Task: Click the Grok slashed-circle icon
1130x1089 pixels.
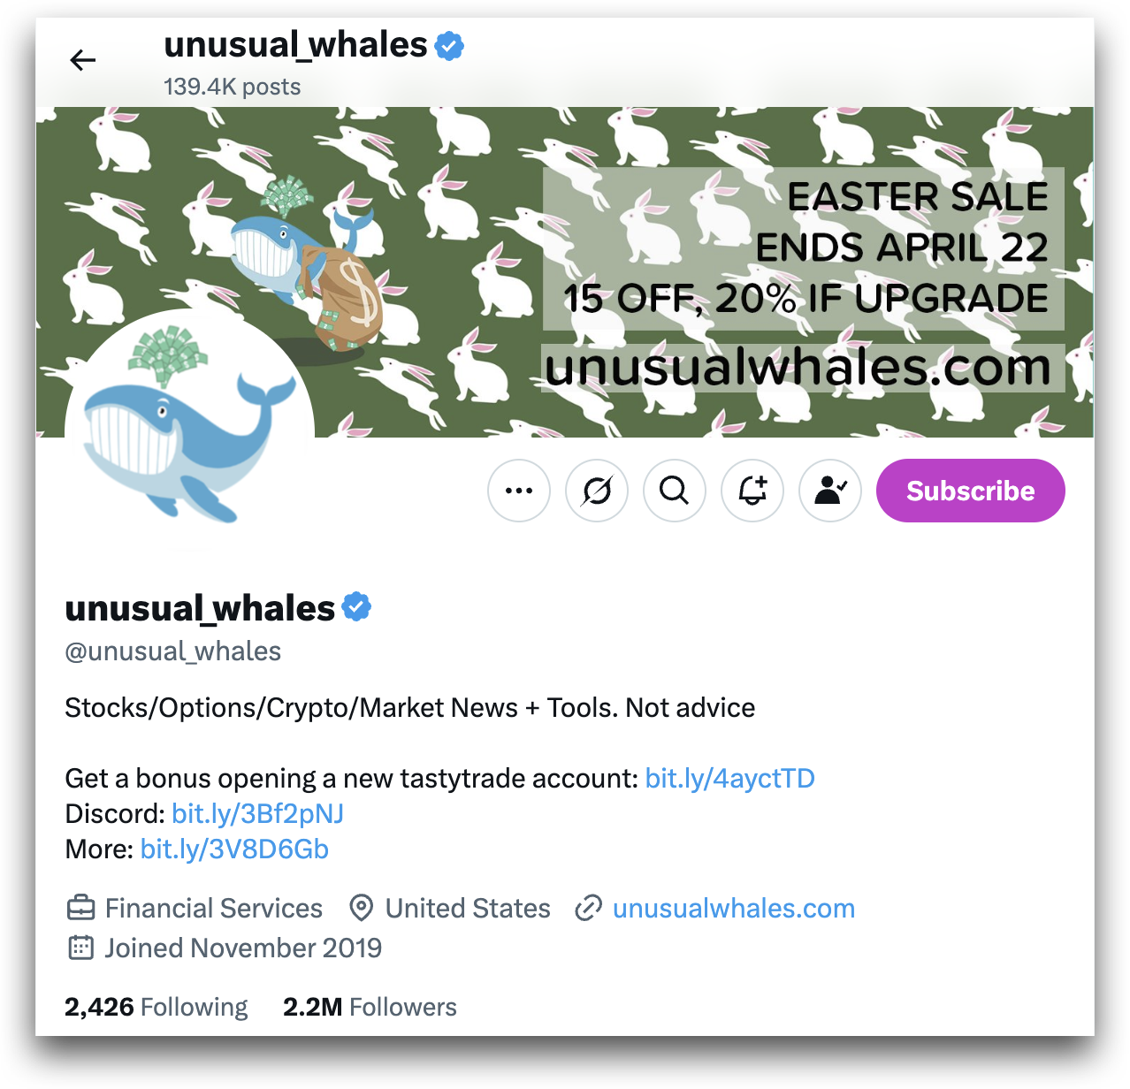Action: coord(597,491)
